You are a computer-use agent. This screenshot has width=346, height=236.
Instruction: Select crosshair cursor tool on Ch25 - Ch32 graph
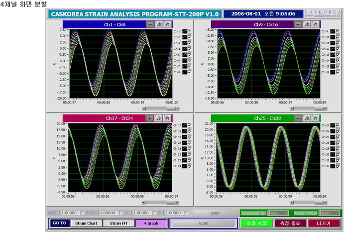click(x=298, y=118)
